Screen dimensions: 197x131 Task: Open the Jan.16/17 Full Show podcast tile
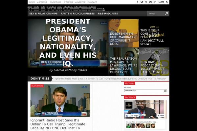point(154,33)
